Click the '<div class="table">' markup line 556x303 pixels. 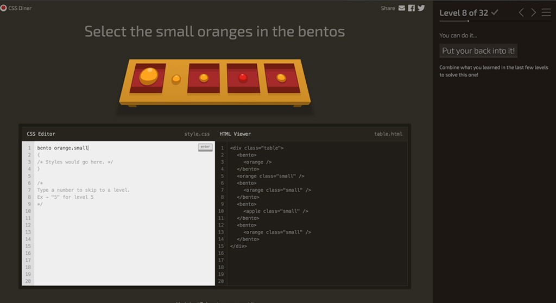tap(257, 148)
